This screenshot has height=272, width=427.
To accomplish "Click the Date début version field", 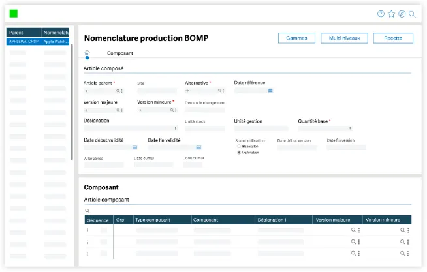I will click(297, 147).
